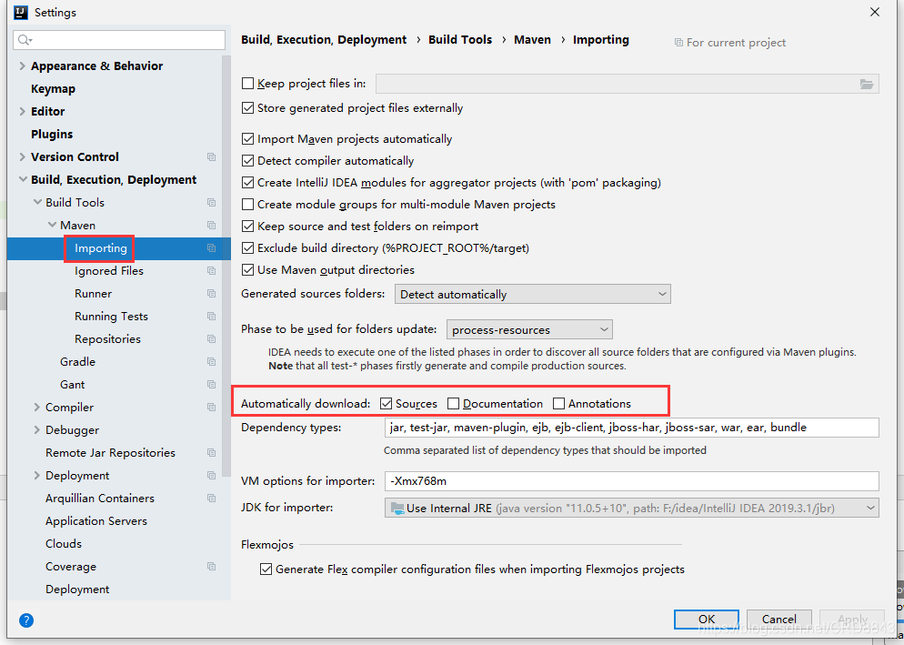This screenshot has width=904, height=645.
Task: Click project-level icon beside Maven
Action: pyautogui.click(x=212, y=226)
